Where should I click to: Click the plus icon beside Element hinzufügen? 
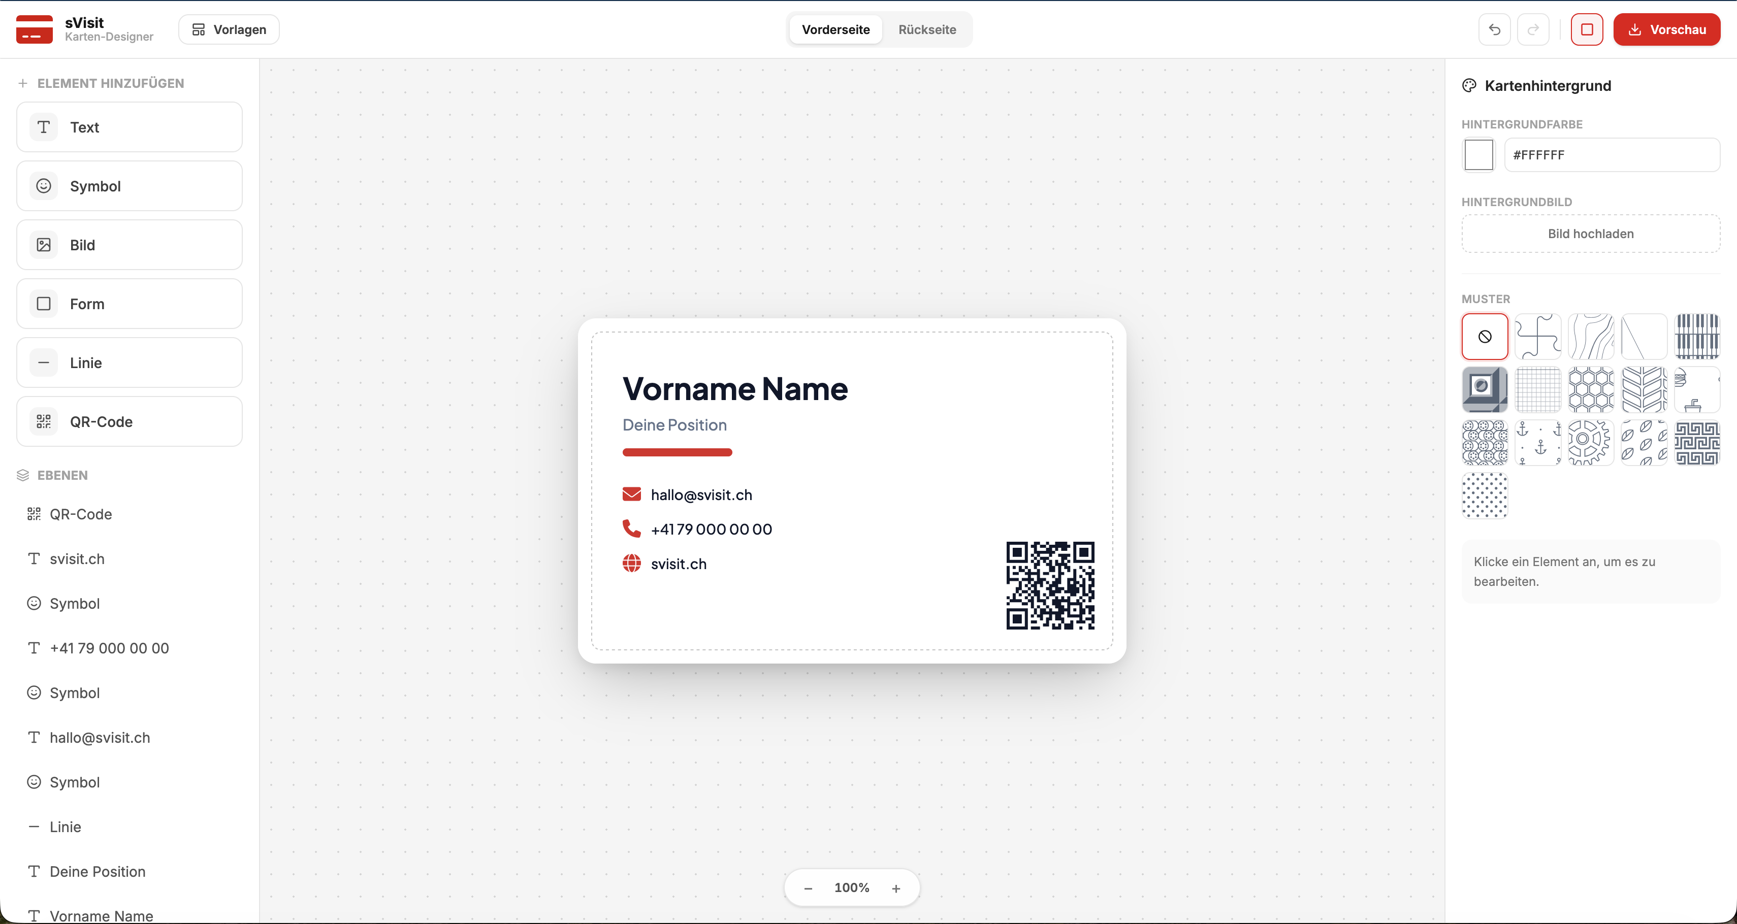23,83
